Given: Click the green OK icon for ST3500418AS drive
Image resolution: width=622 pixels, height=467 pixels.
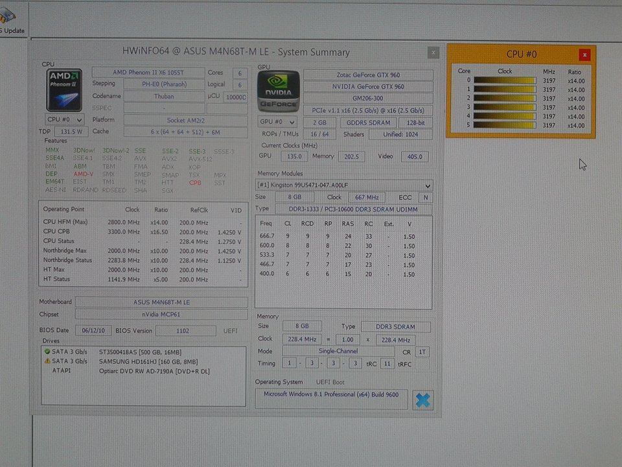Looking at the screenshot, I should tap(47, 352).
